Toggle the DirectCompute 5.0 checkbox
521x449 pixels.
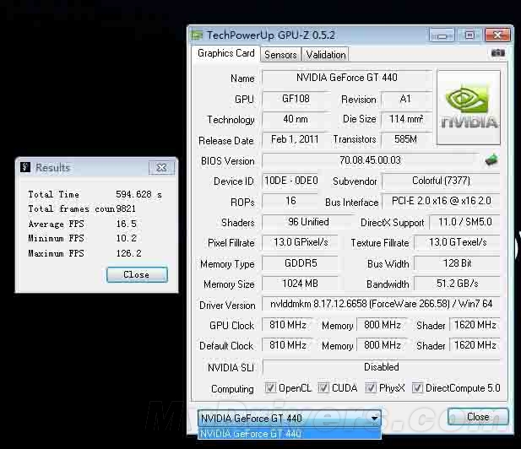[417, 387]
